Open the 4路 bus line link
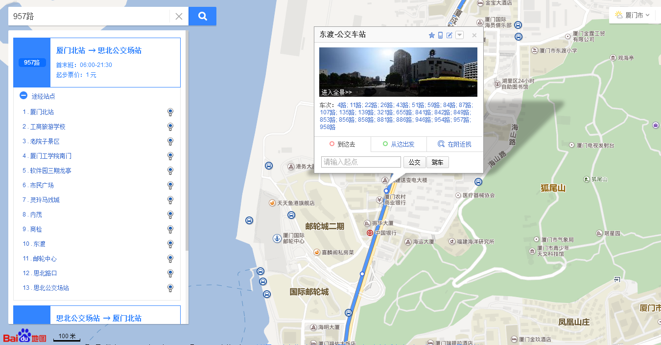Image resolution: width=661 pixels, height=345 pixels. (x=341, y=105)
